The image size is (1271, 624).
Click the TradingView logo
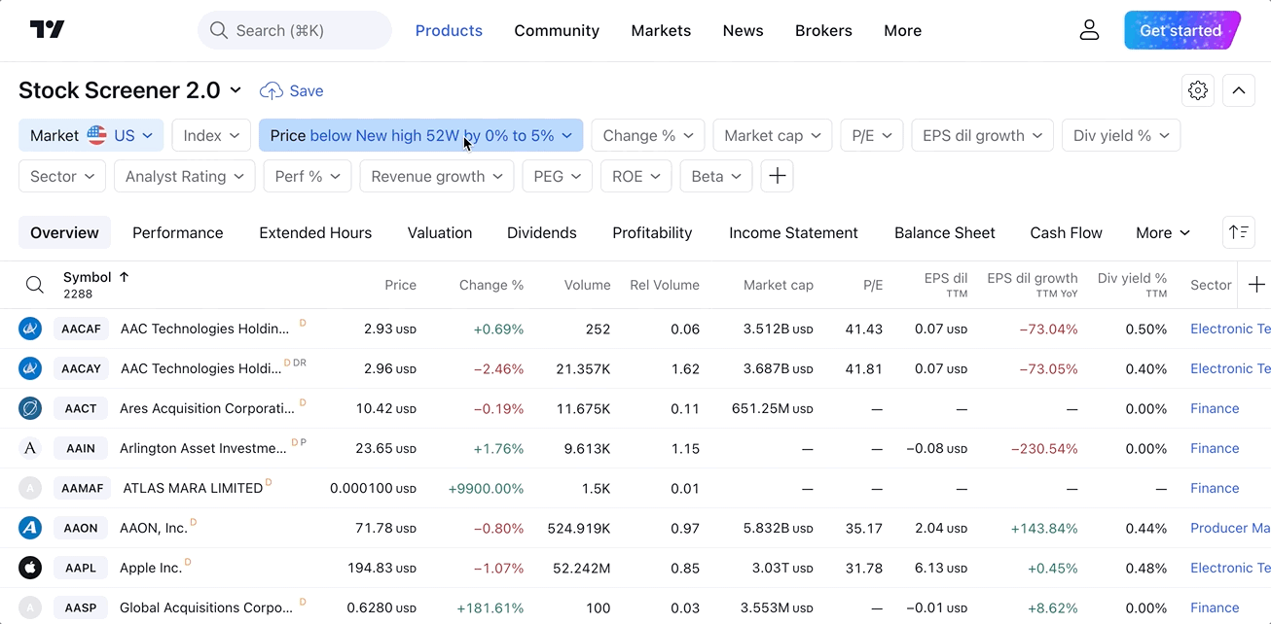[x=47, y=30]
